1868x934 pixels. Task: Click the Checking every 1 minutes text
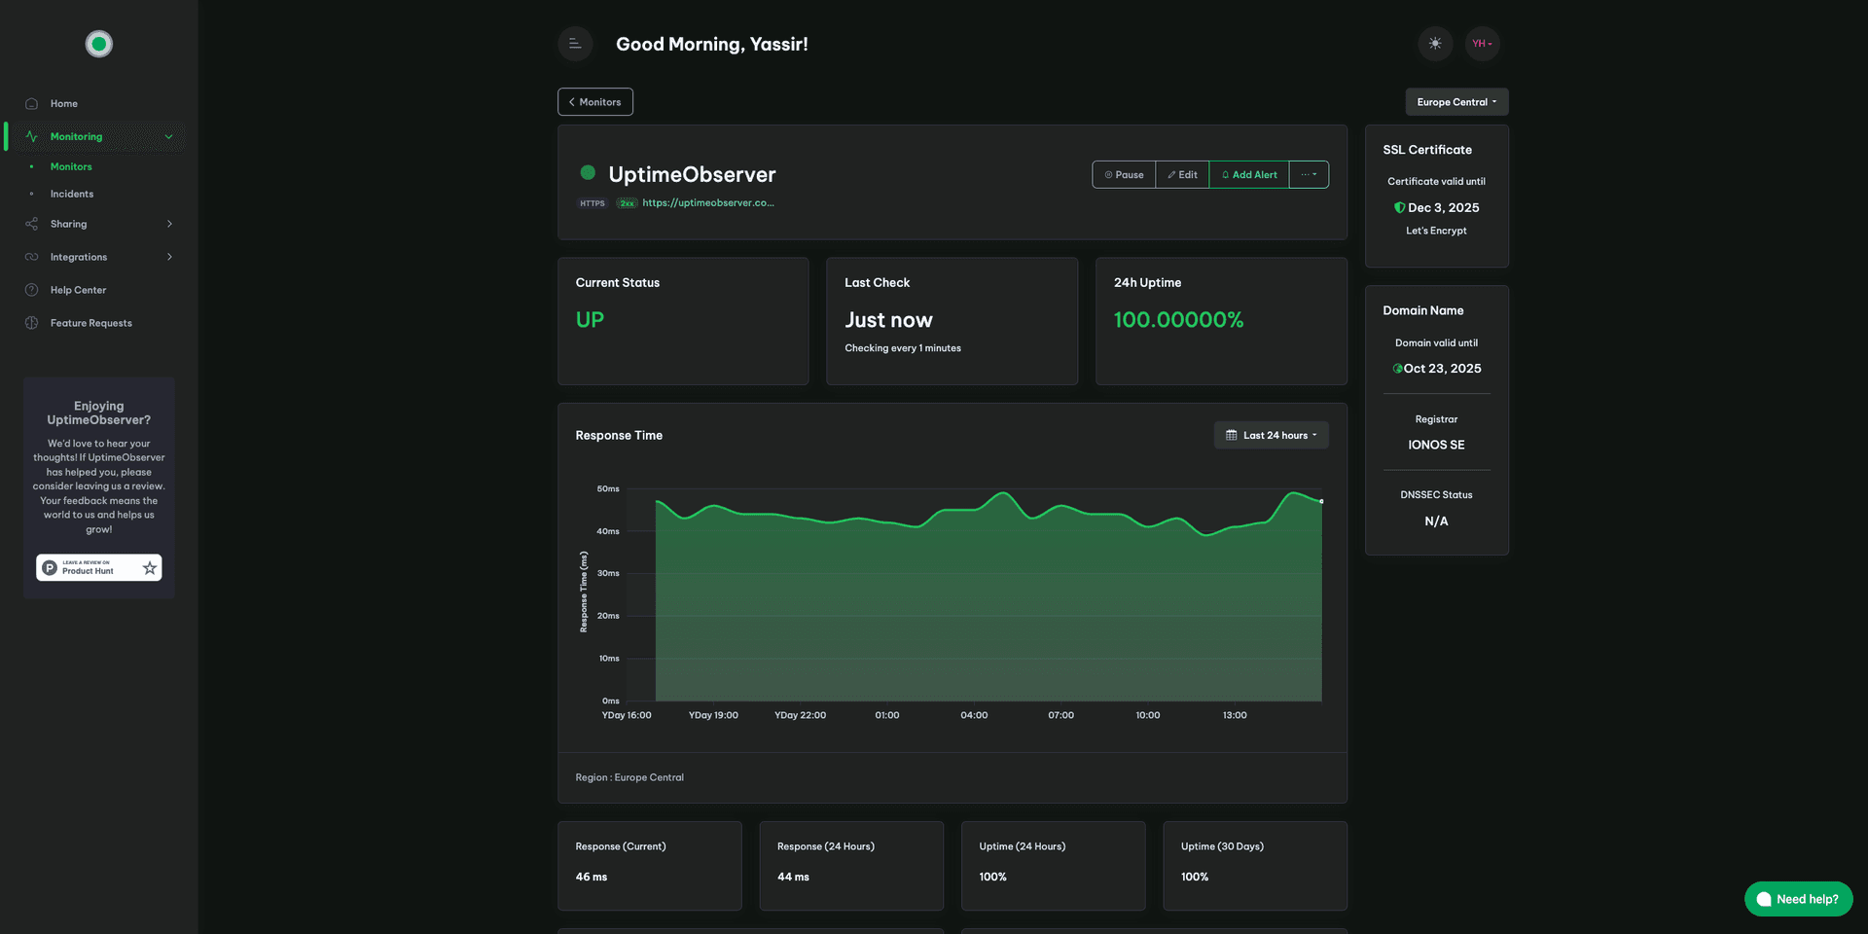pos(903,348)
